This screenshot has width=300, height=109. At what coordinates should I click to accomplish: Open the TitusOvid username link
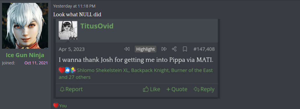(x=97, y=26)
